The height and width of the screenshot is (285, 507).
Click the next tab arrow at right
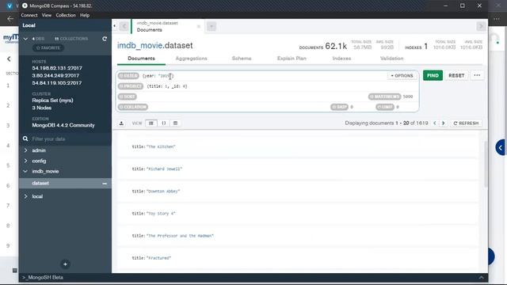481,26
